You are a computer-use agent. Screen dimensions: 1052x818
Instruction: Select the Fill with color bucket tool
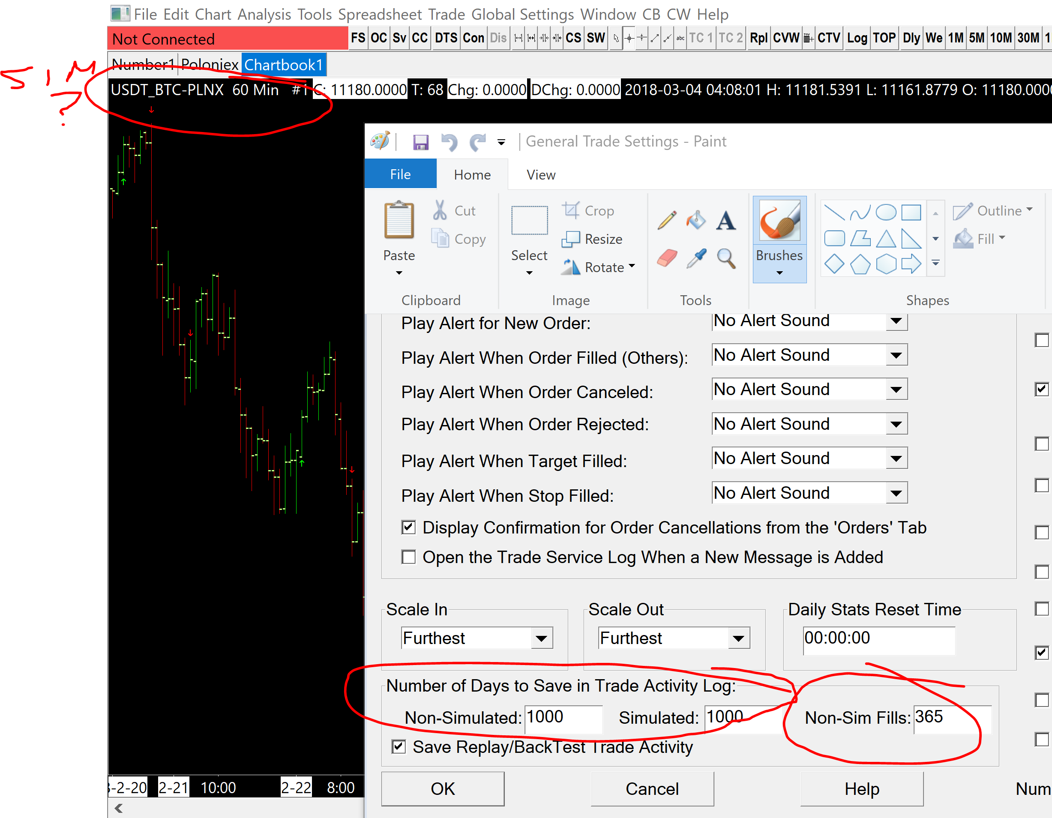[696, 220]
